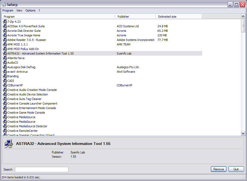Click the list scrollbar up arrow
The image size is (247, 181).
243,16
